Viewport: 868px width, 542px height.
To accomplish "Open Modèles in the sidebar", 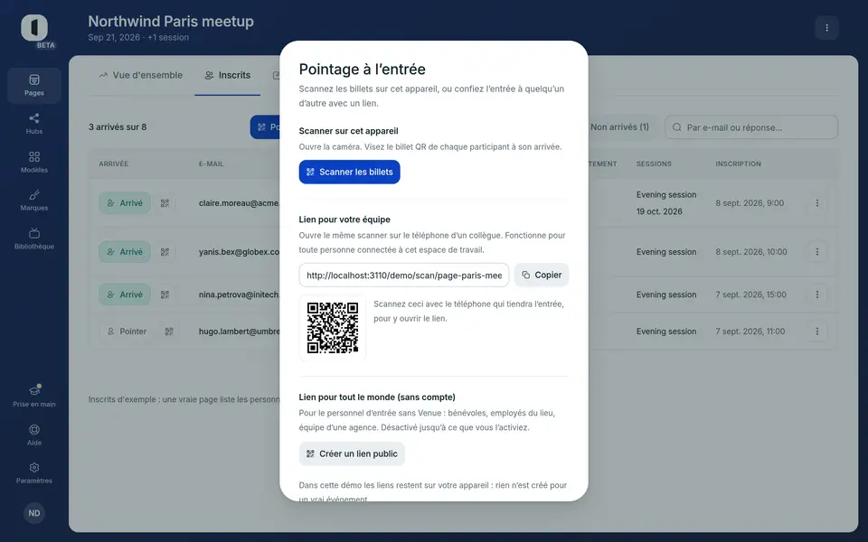I will point(34,162).
